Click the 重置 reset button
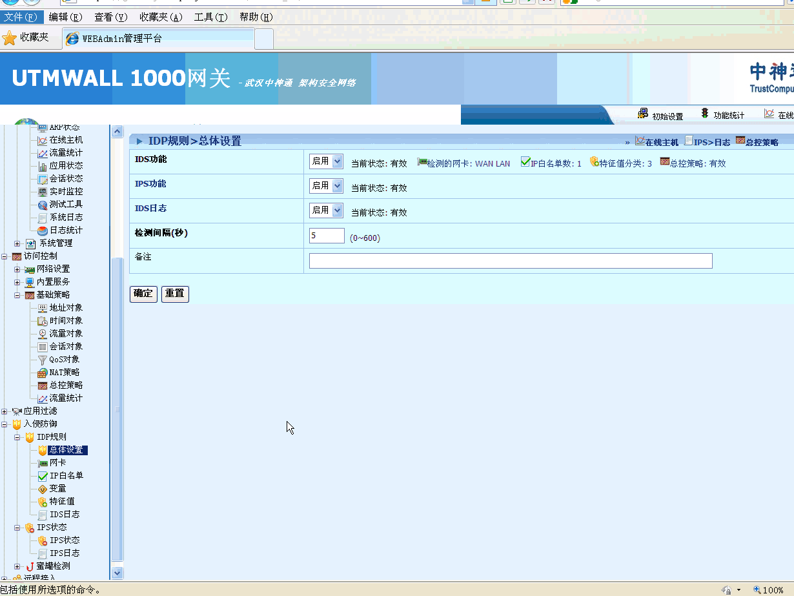The height and width of the screenshot is (596, 794). click(x=175, y=294)
